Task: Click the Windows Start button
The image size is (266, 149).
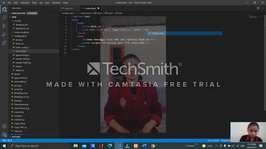Action: (x=4, y=146)
